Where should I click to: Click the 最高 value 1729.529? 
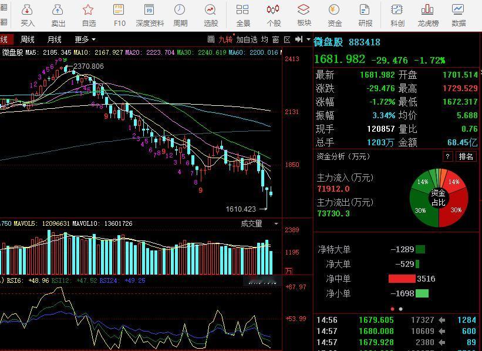tap(460, 88)
